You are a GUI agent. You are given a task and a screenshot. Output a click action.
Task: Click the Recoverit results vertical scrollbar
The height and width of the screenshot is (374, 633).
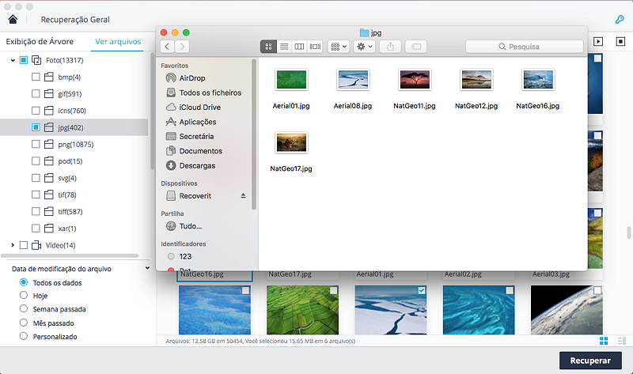point(628,232)
